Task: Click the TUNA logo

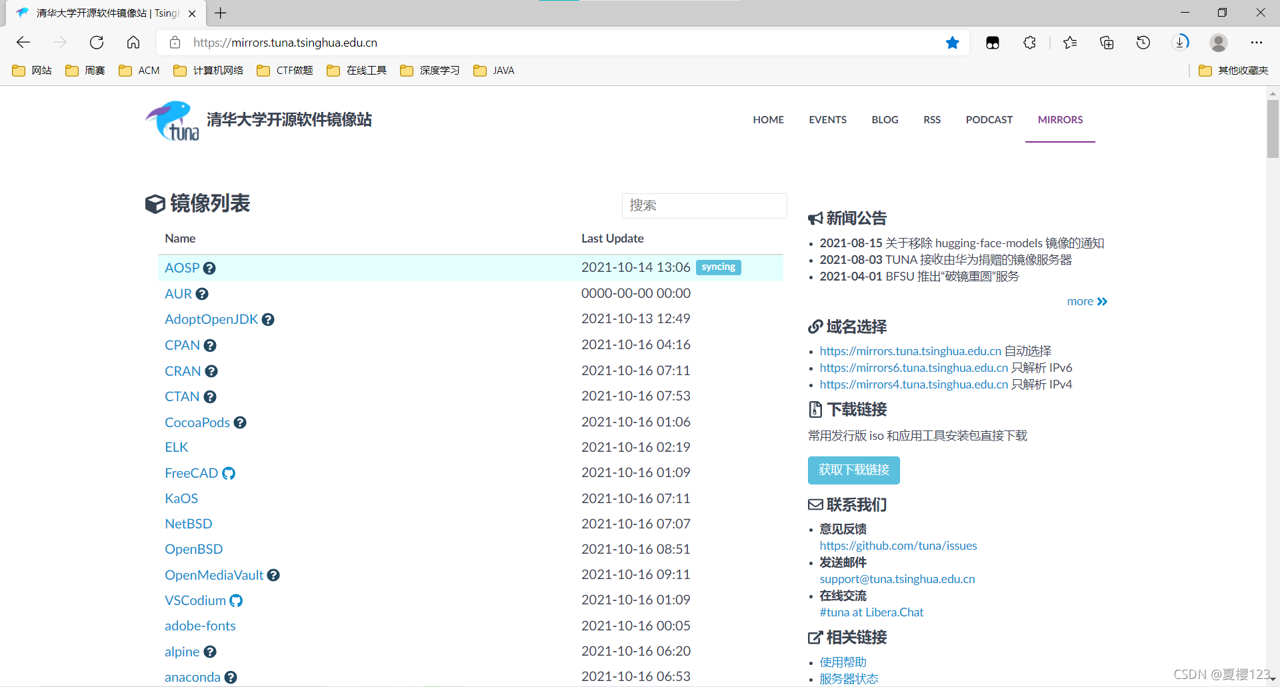Action: point(172,121)
